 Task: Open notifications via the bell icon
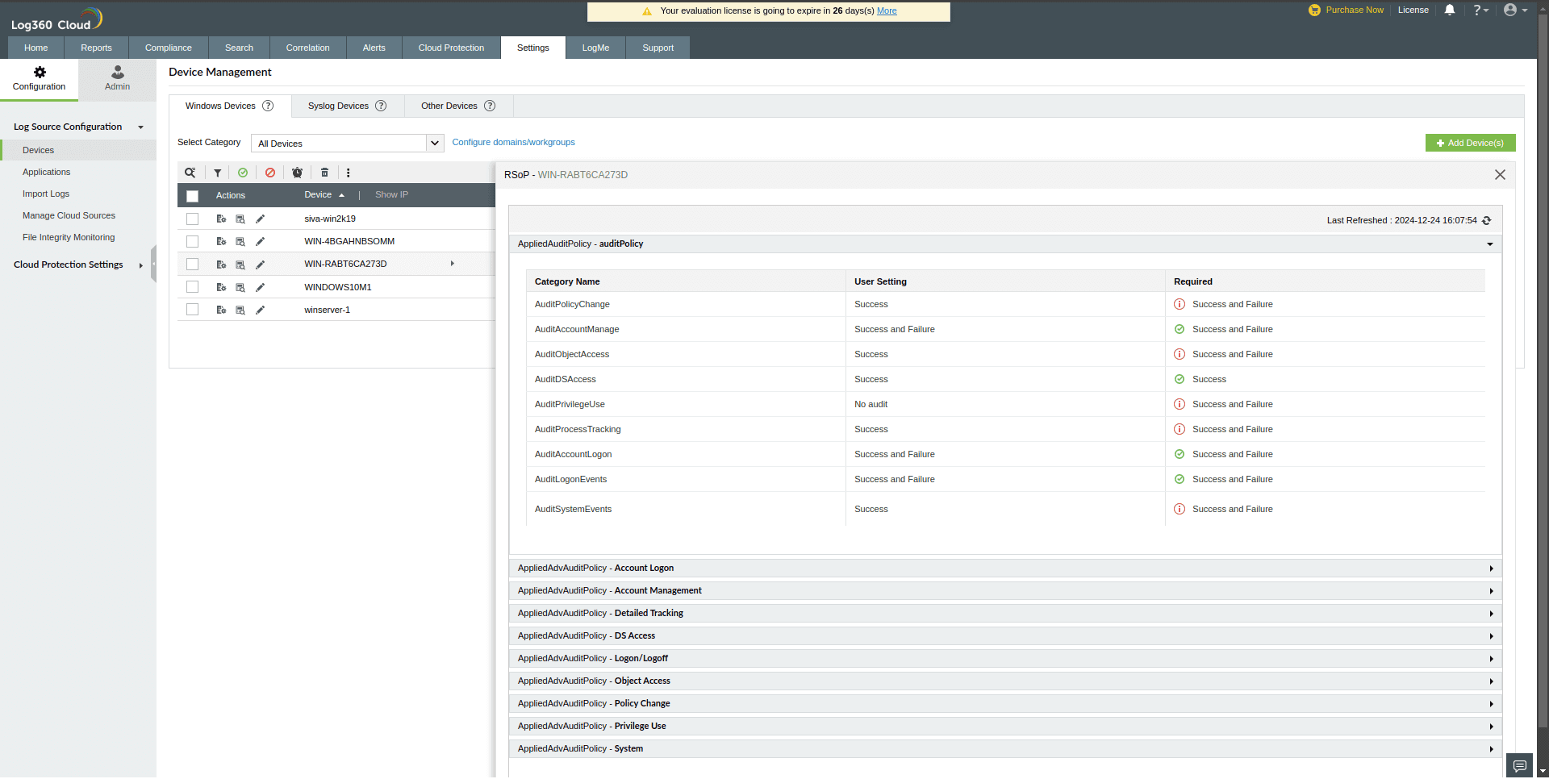[x=1449, y=10]
